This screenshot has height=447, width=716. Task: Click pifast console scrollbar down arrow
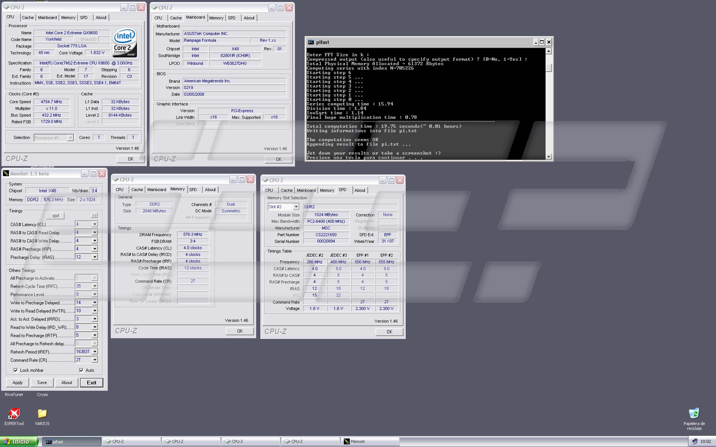[549, 157]
